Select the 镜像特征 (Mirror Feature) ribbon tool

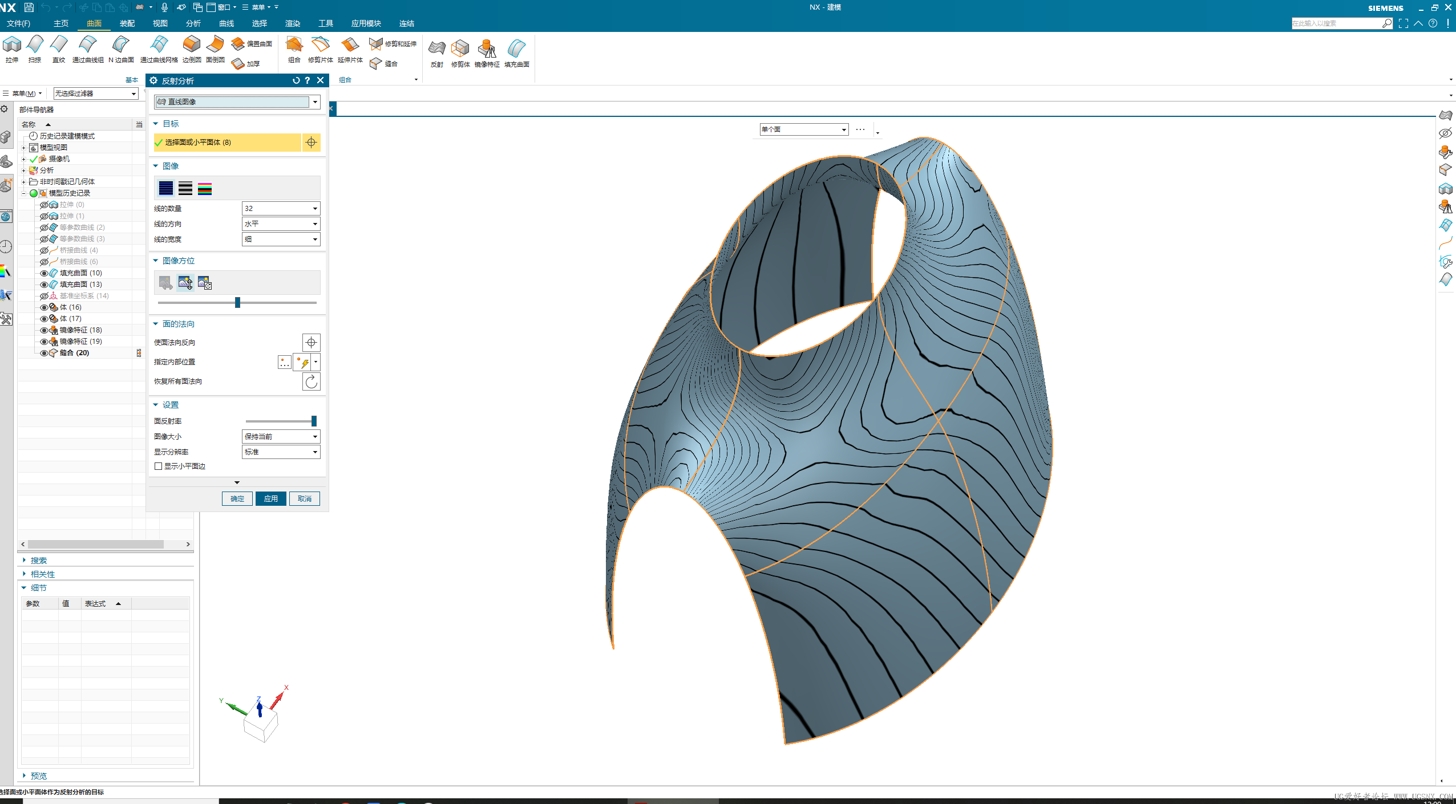[x=487, y=54]
